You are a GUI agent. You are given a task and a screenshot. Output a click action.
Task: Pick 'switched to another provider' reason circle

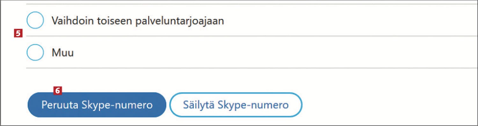click(x=35, y=20)
